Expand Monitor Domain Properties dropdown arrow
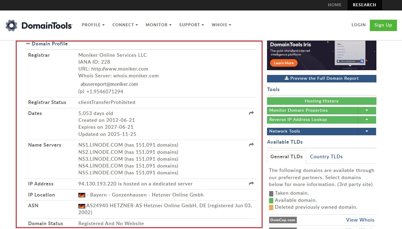 tap(367, 110)
